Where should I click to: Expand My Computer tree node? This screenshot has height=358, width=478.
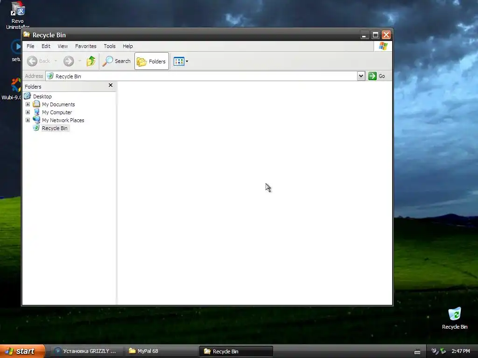(x=28, y=112)
